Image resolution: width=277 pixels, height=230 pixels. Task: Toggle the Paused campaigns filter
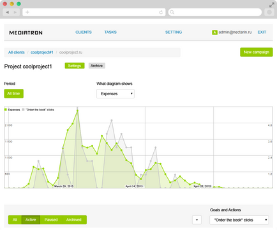click(x=51, y=220)
